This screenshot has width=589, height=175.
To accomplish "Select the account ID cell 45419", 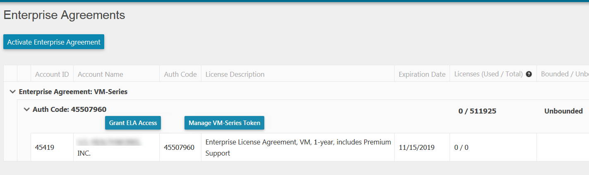I will (44, 147).
